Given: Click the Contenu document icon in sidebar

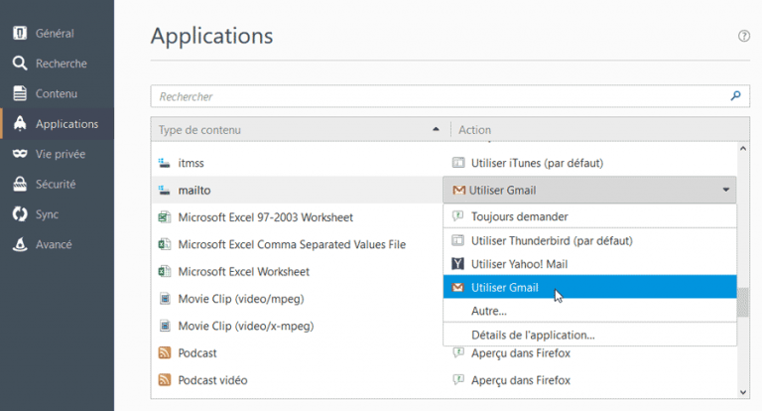Looking at the screenshot, I should point(20,93).
